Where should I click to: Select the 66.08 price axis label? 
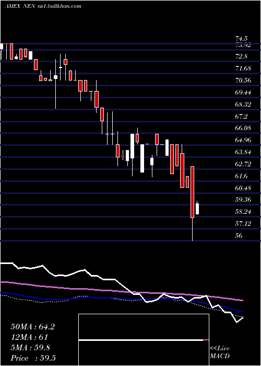coord(243,128)
